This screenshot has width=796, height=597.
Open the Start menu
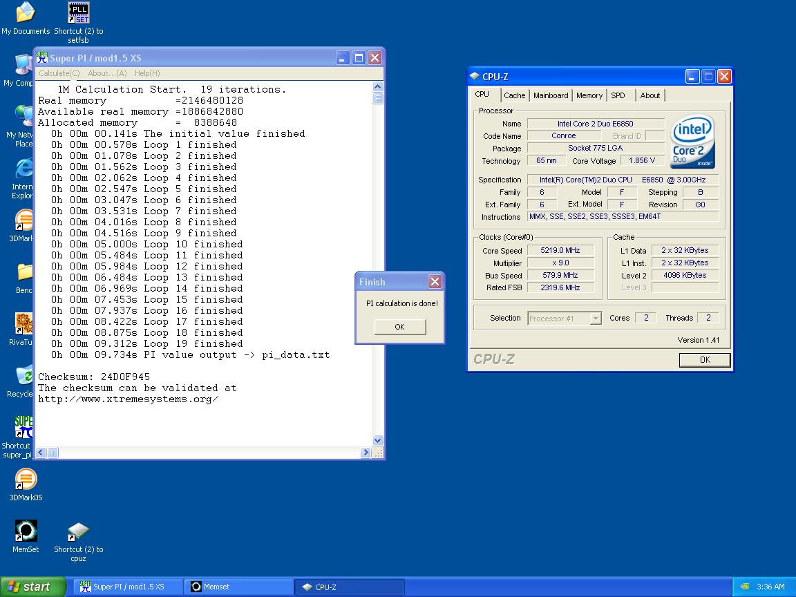coord(33,587)
